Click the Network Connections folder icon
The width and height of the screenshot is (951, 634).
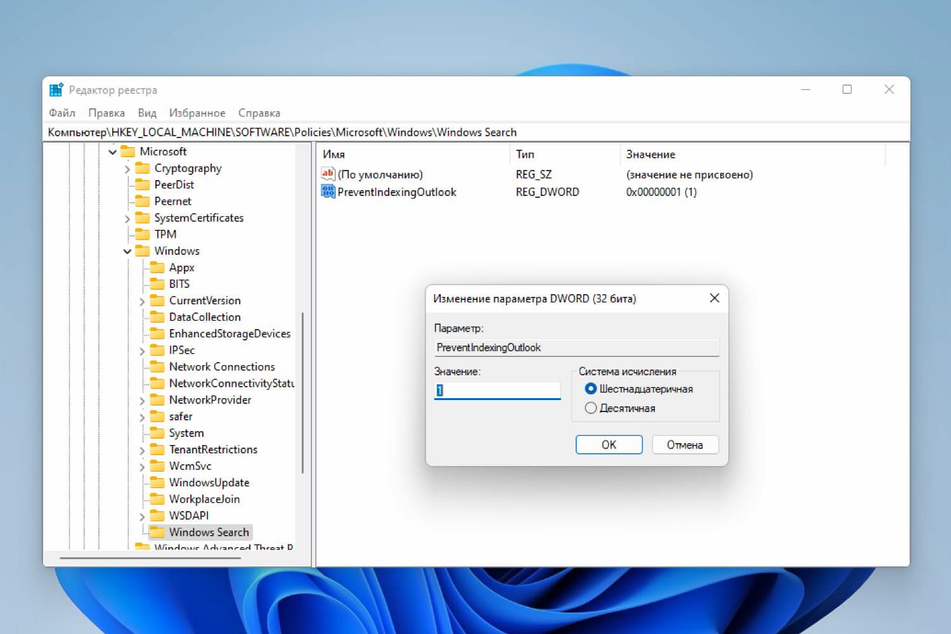point(157,366)
